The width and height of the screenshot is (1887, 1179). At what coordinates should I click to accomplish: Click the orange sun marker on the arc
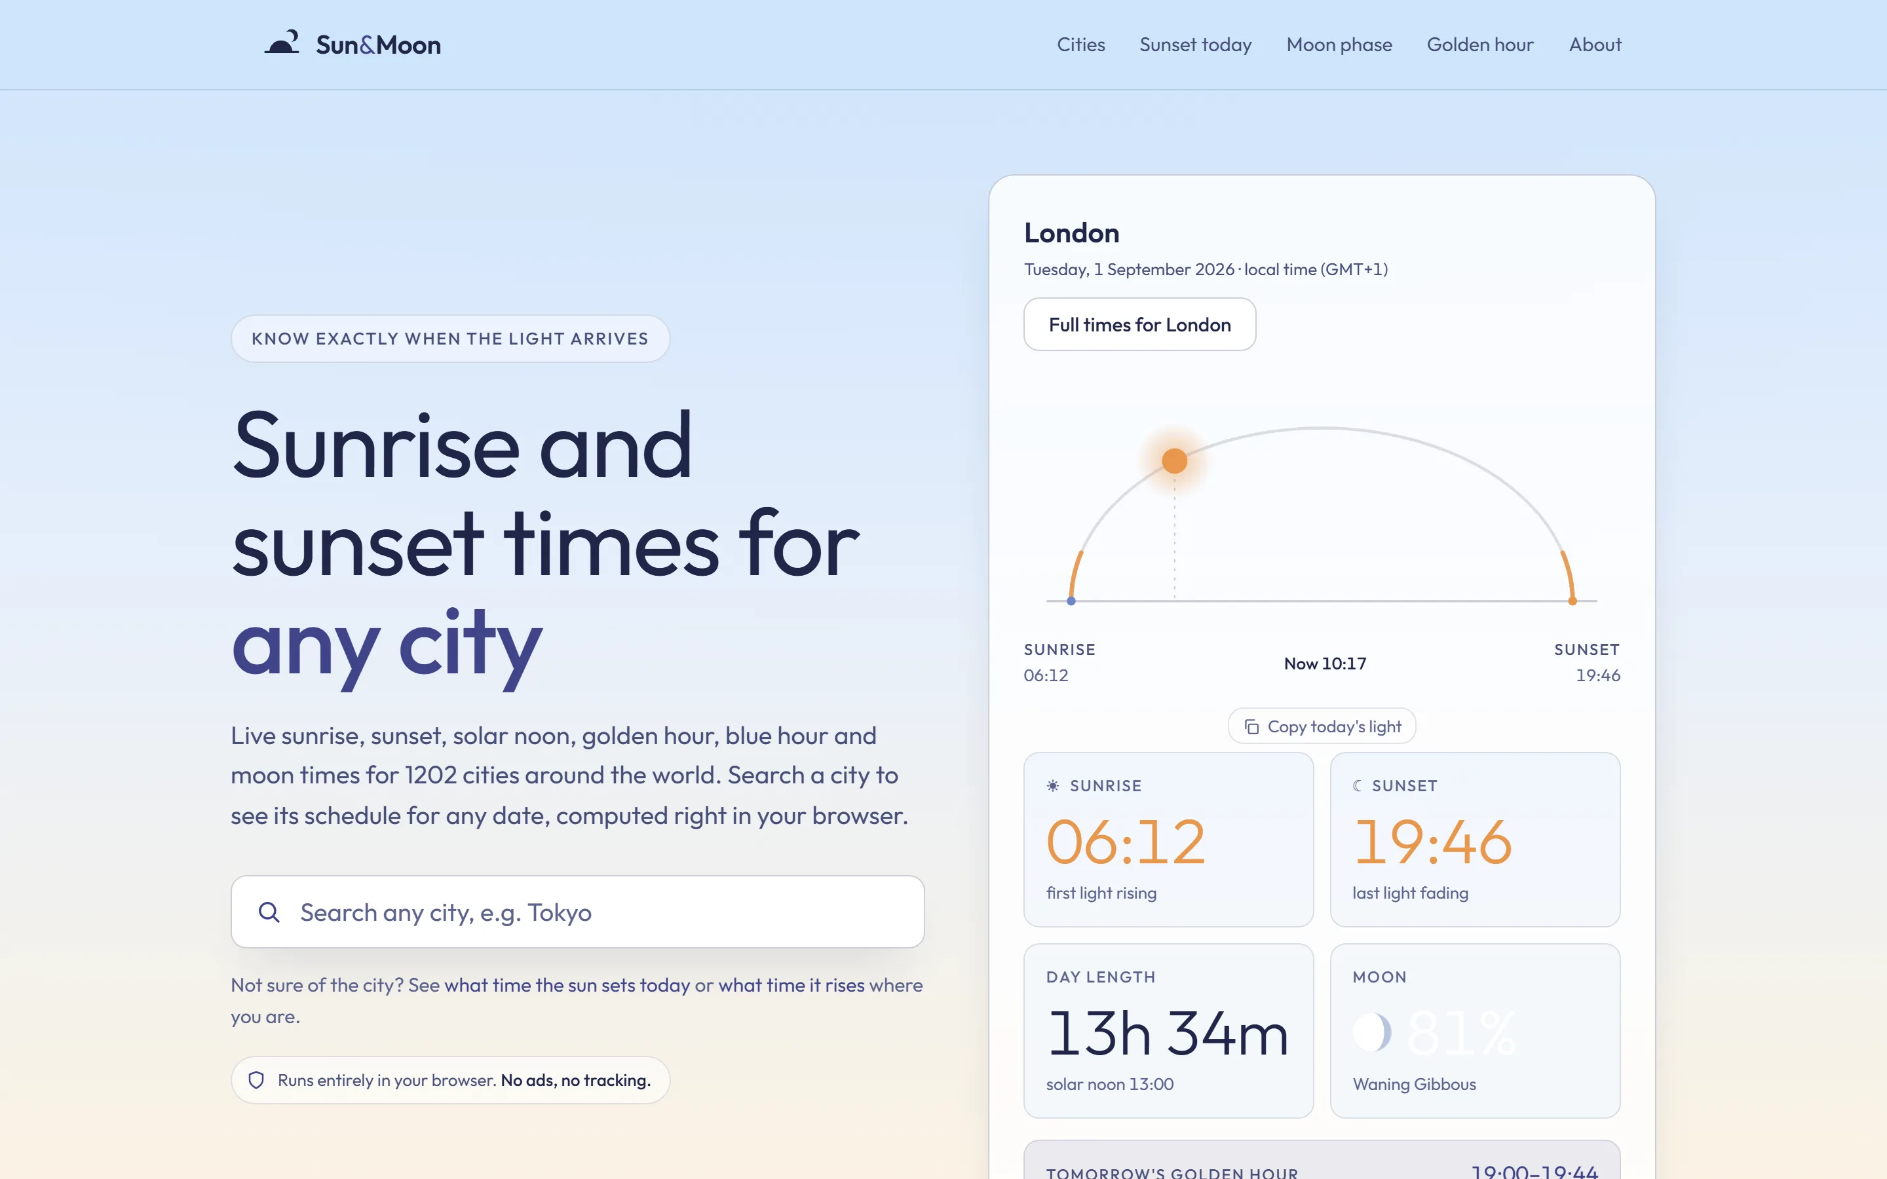[1174, 461]
